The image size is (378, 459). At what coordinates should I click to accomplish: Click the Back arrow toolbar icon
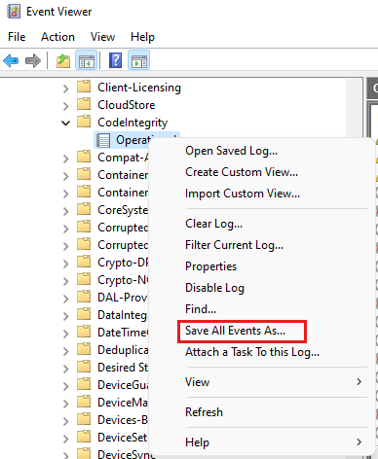click(11, 60)
